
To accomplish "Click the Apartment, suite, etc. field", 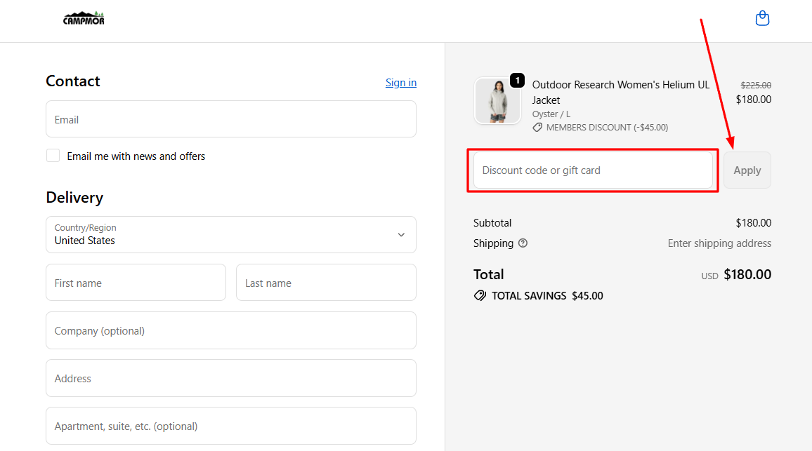I will (231, 426).
